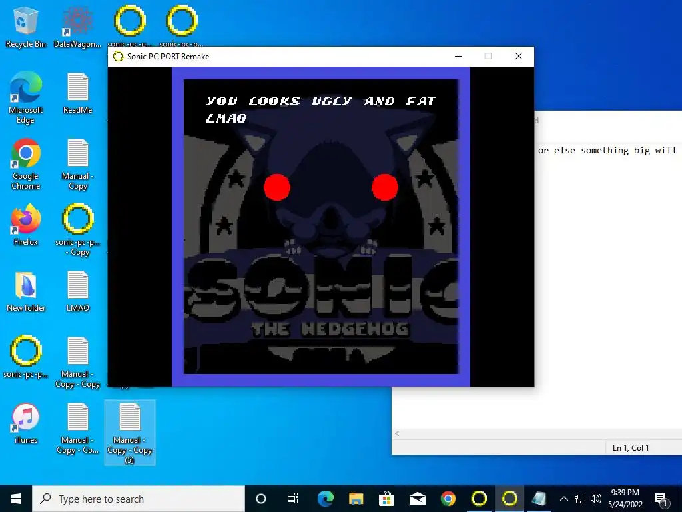Select the 'Manual - Copy' file icon
The width and height of the screenshot is (682, 512).
coord(77,164)
